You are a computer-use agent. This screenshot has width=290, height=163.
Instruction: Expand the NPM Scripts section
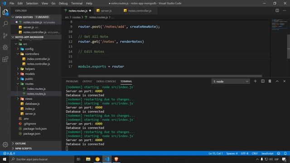click(36, 149)
